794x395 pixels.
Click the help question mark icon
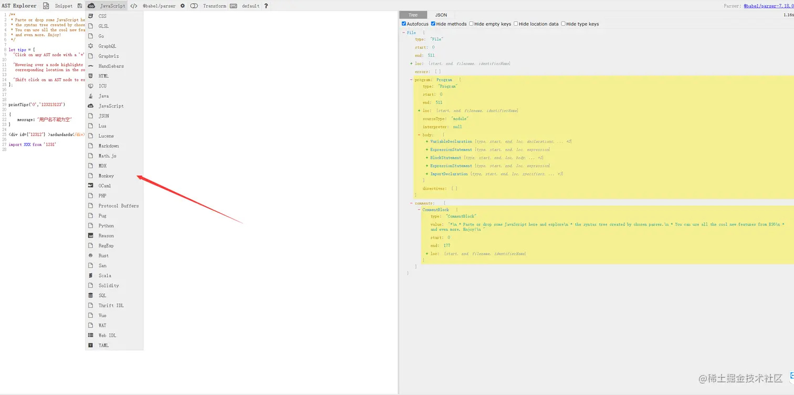tap(266, 6)
